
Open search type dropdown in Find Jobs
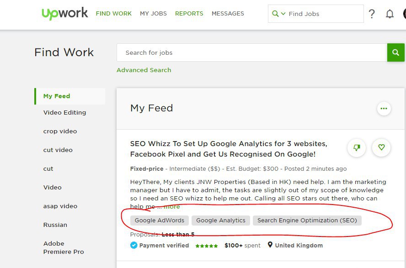279,14
